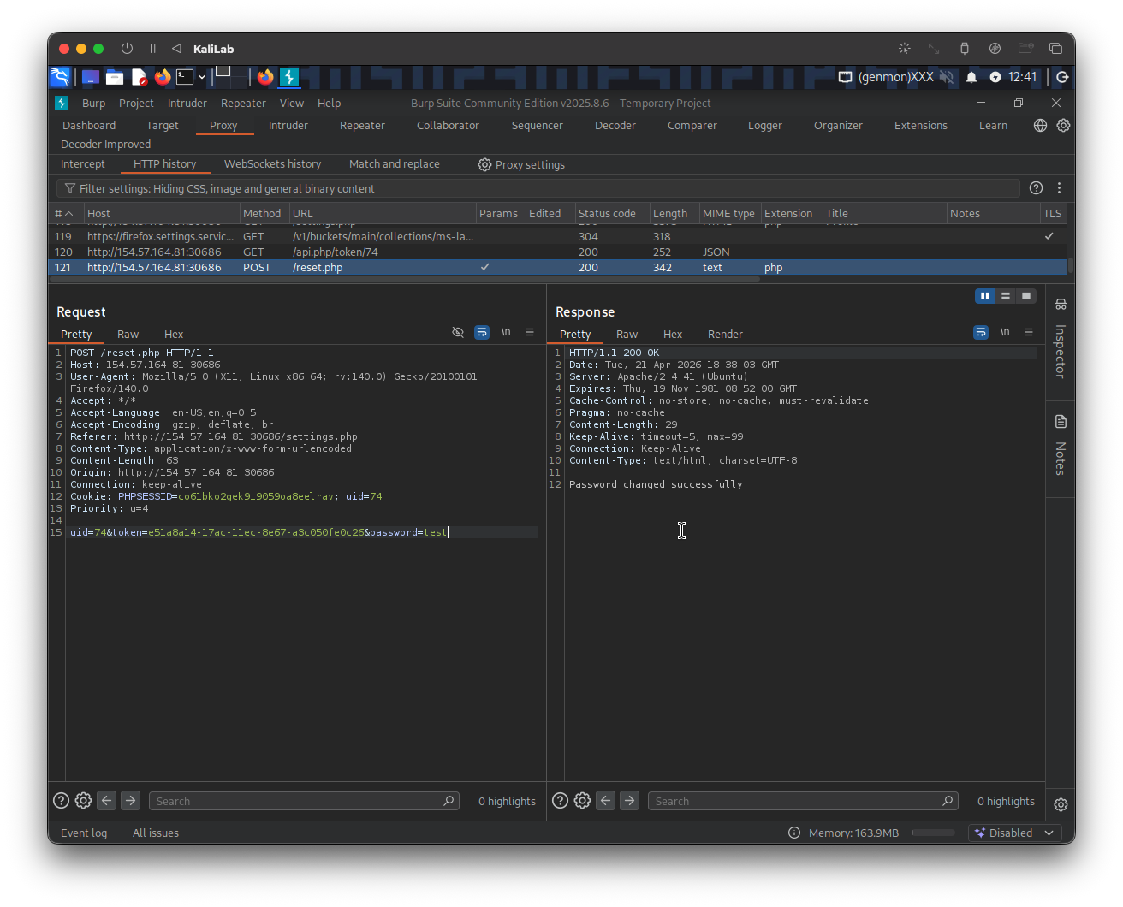
Task: Sort history by the # column
Action: (x=66, y=213)
